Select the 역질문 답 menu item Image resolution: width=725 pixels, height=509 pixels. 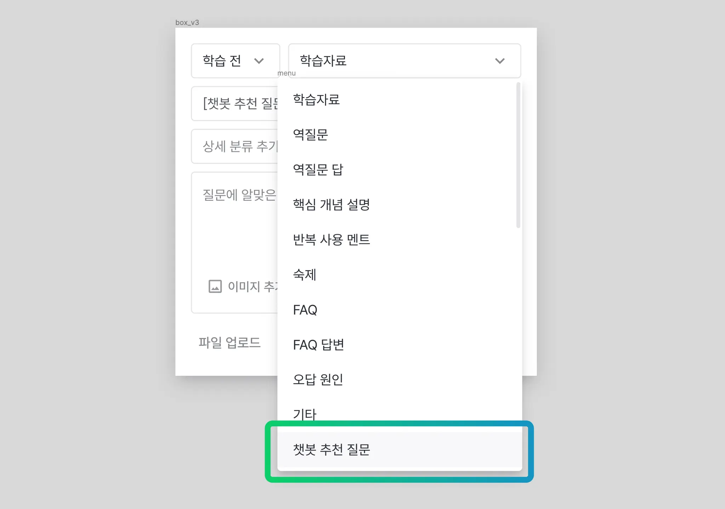coord(318,170)
